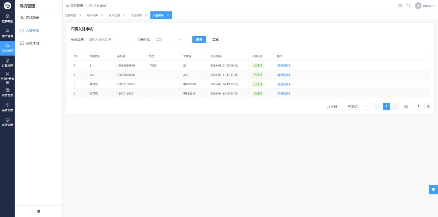Open 财务管理 in the dark sidebar
This screenshot has width=438, height=217.
pyautogui.click(x=7, y=92)
